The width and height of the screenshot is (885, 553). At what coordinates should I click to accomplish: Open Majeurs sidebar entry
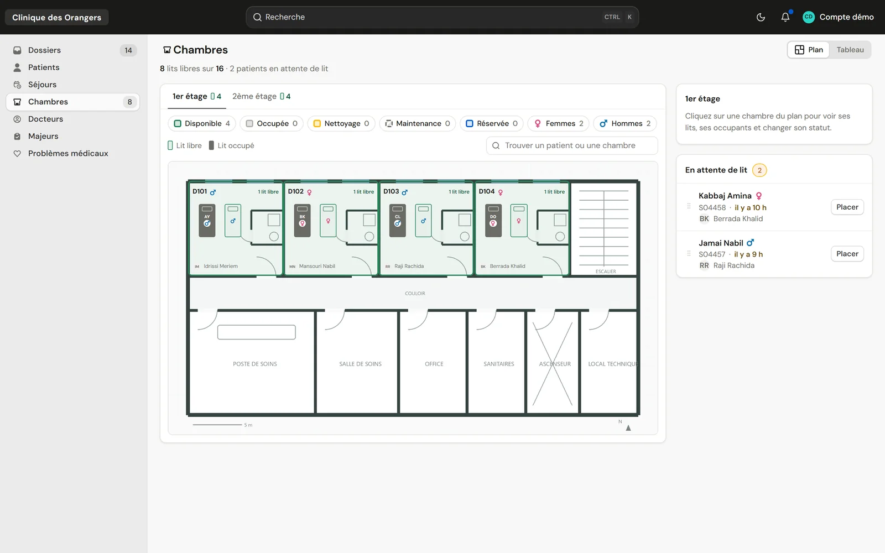[x=73, y=136]
